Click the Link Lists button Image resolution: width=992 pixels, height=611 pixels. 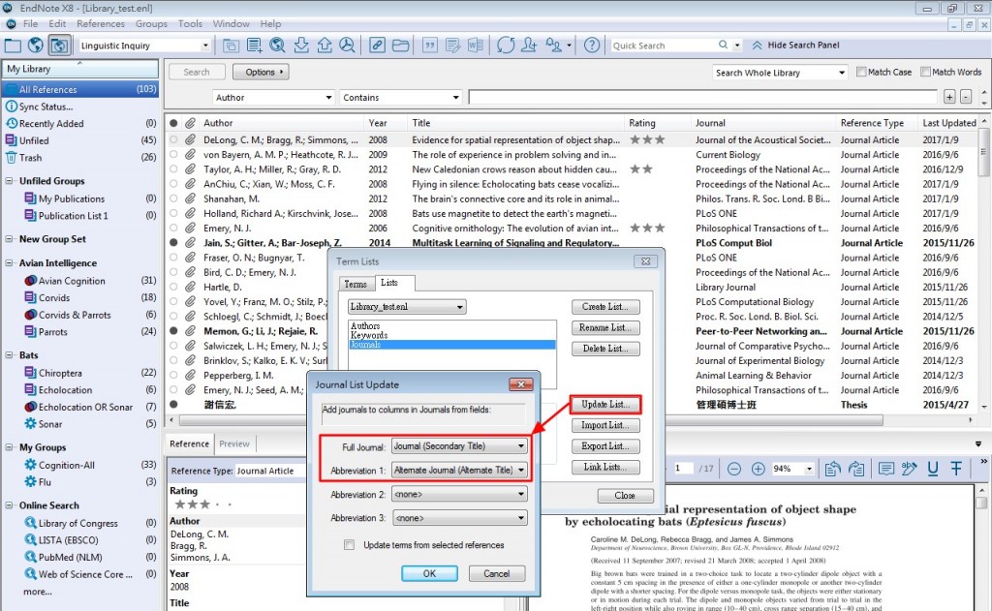pos(605,467)
